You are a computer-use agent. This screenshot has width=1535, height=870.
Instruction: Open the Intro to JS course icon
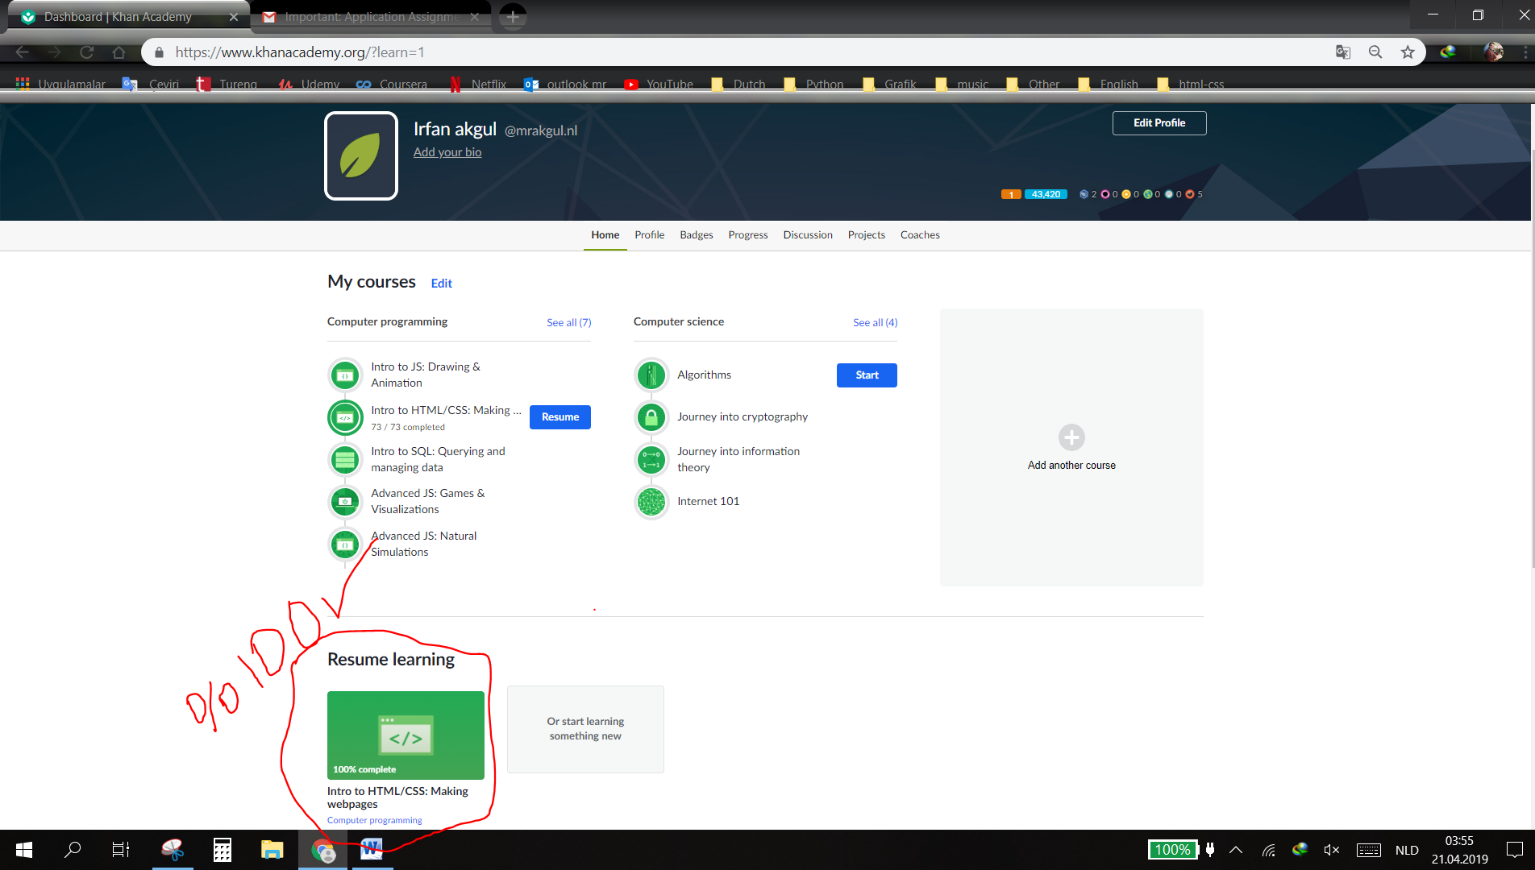[345, 375]
